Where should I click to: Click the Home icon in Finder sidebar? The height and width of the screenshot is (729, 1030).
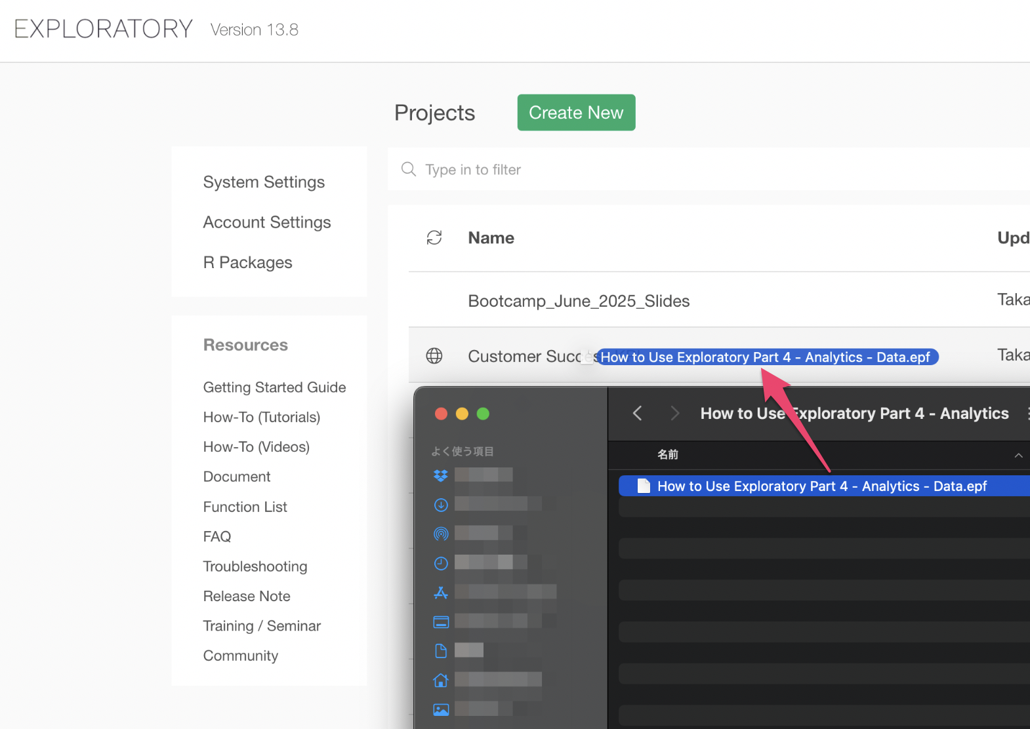click(x=441, y=680)
